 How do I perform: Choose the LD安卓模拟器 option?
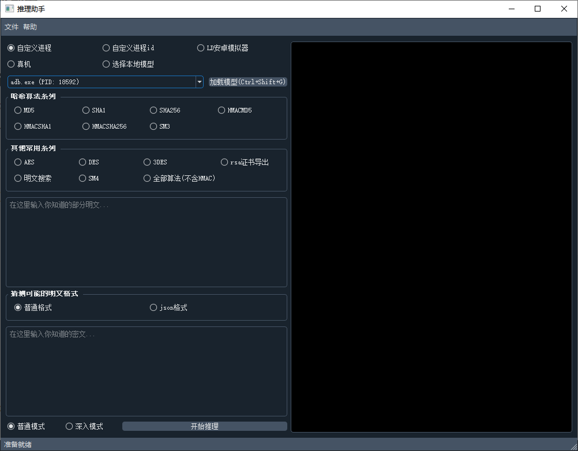(223, 48)
